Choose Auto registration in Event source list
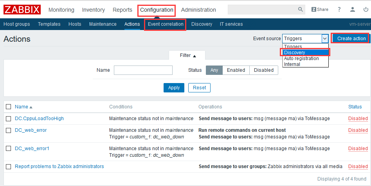 (305, 58)
